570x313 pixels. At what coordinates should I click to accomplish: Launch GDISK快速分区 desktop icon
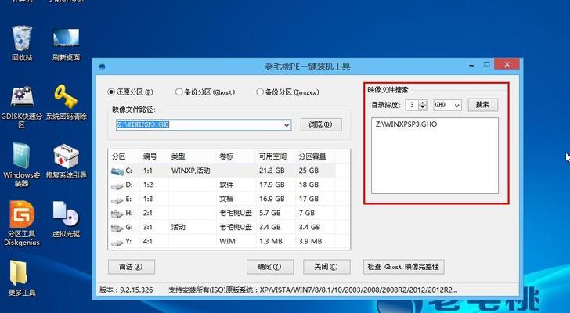22,106
